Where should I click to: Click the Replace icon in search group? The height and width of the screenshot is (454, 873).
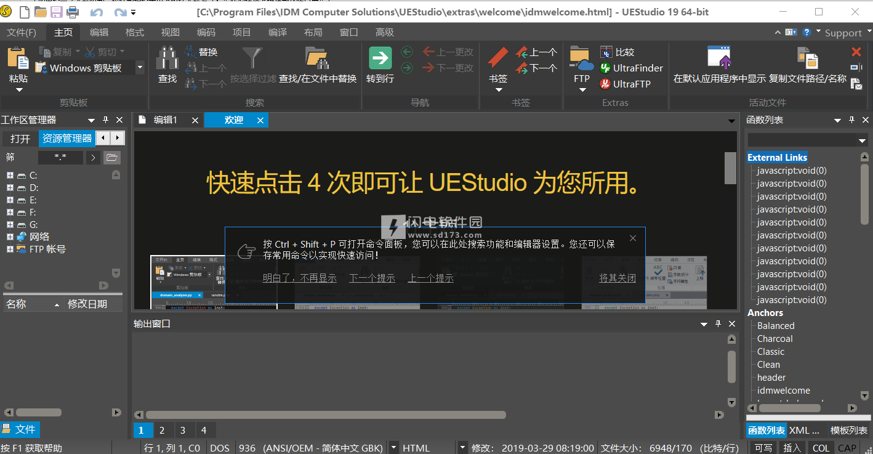190,52
